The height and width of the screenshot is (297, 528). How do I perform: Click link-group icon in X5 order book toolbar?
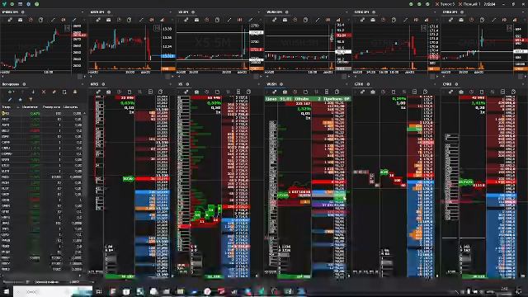point(186,92)
